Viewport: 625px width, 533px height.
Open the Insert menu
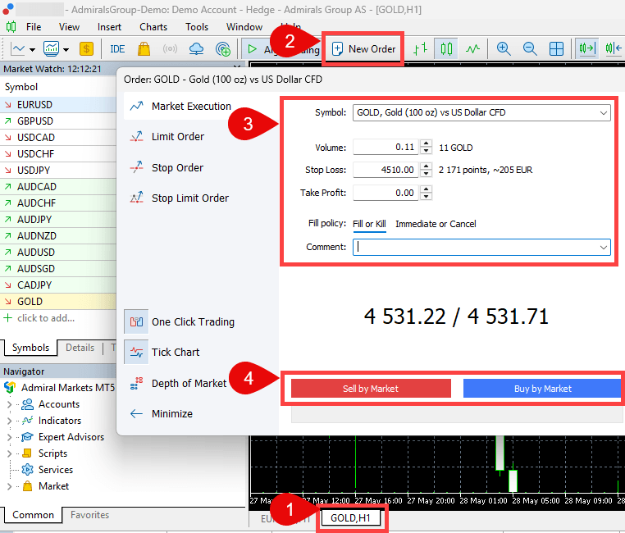click(x=109, y=27)
